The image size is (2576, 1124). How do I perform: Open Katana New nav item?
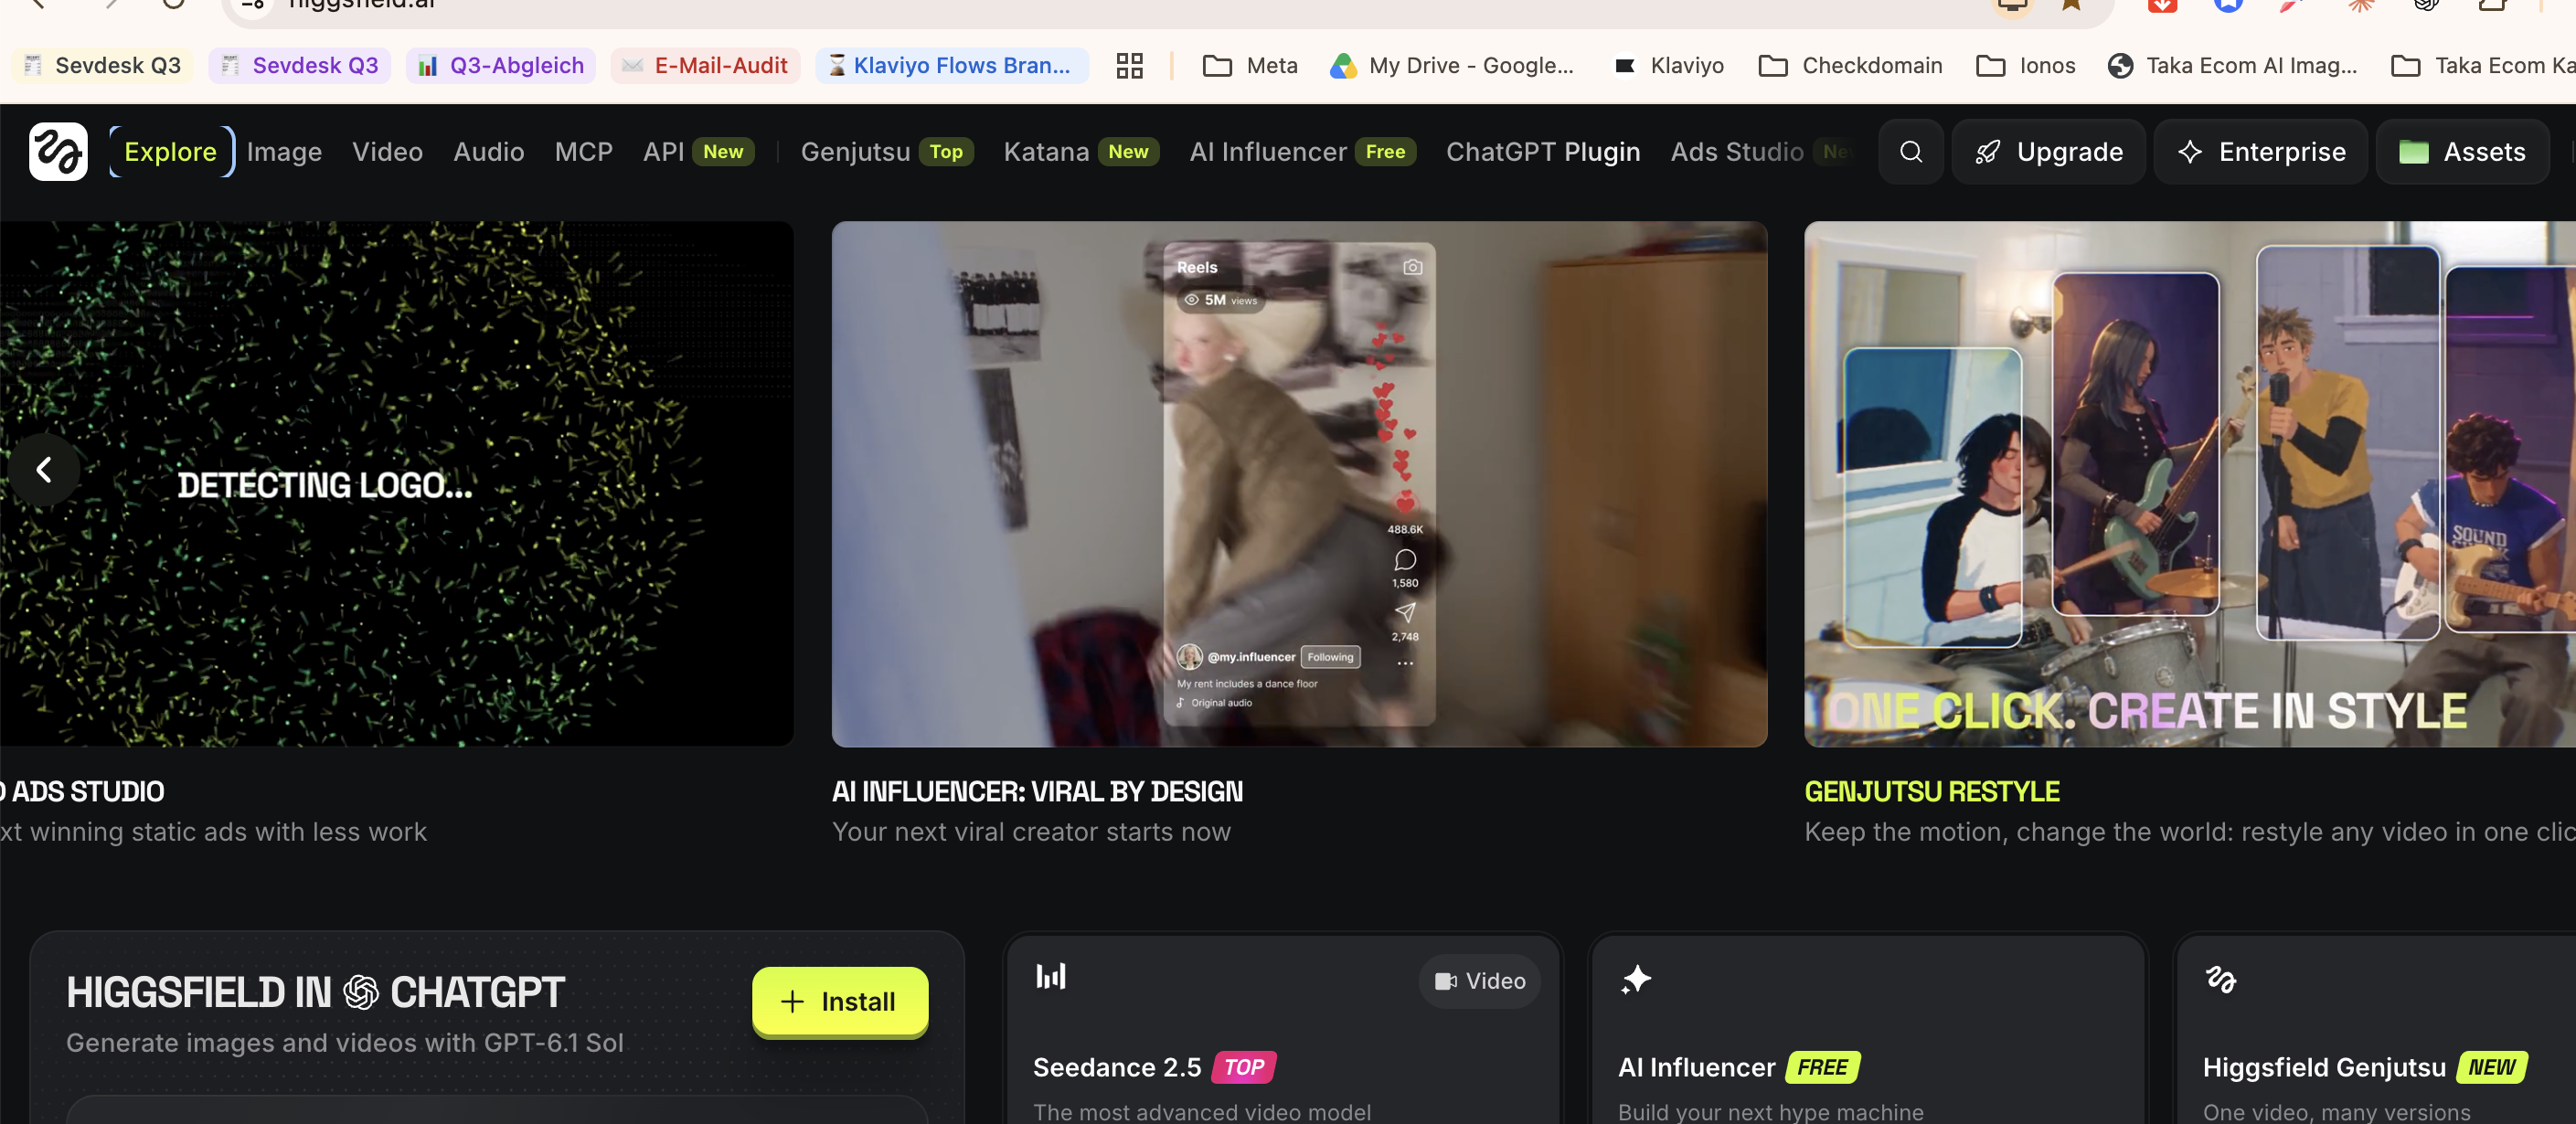[x=1081, y=152]
